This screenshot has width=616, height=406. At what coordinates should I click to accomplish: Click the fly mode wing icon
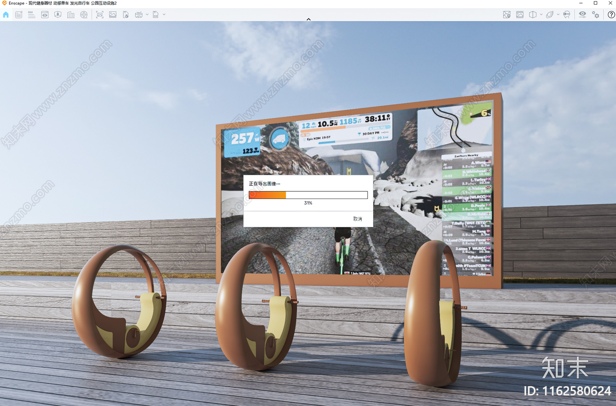[550, 15]
